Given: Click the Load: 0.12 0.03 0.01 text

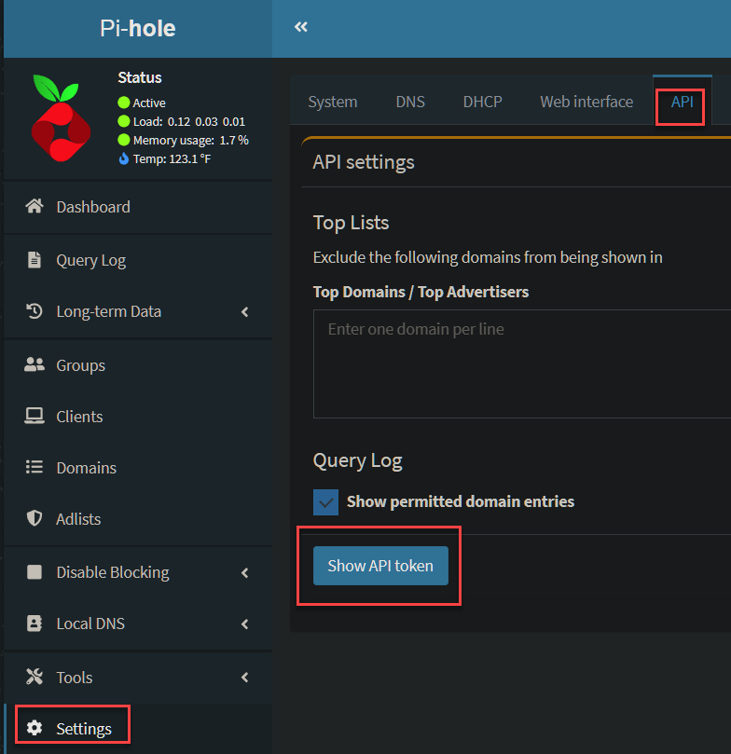Looking at the screenshot, I should pos(189,121).
